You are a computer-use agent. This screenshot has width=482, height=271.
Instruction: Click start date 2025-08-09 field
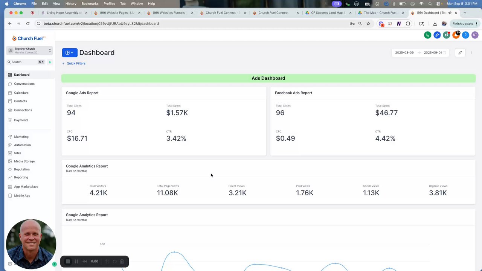[x=404, y=53]
